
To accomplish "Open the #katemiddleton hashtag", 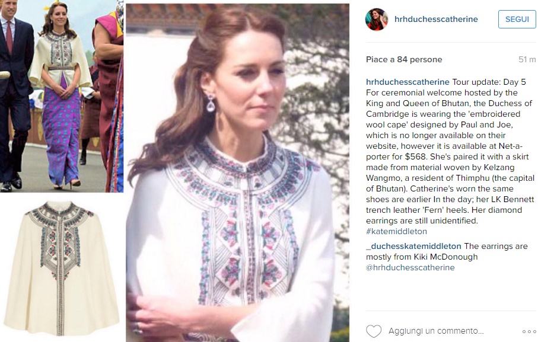I will coord(396,231).
